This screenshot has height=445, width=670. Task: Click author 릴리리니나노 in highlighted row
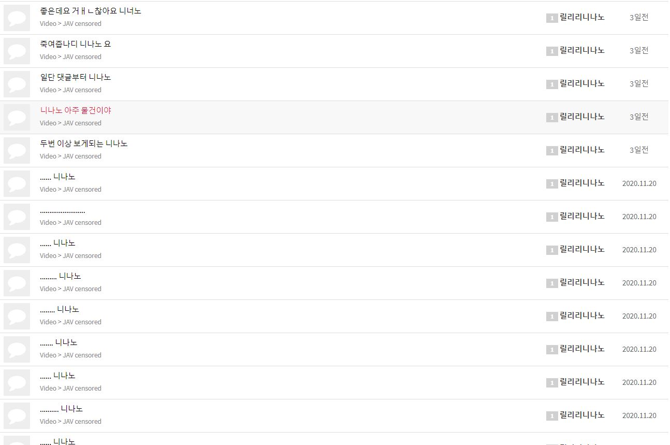tap(582, 117)
